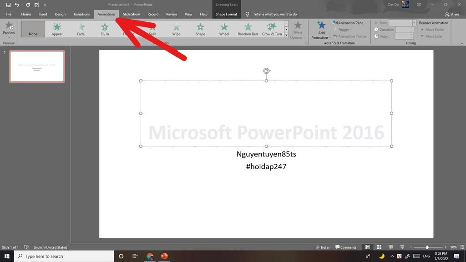Screen dimensions: 466x262
Task: Apply the Fade animation effect
Action: (x=81, y=30)
